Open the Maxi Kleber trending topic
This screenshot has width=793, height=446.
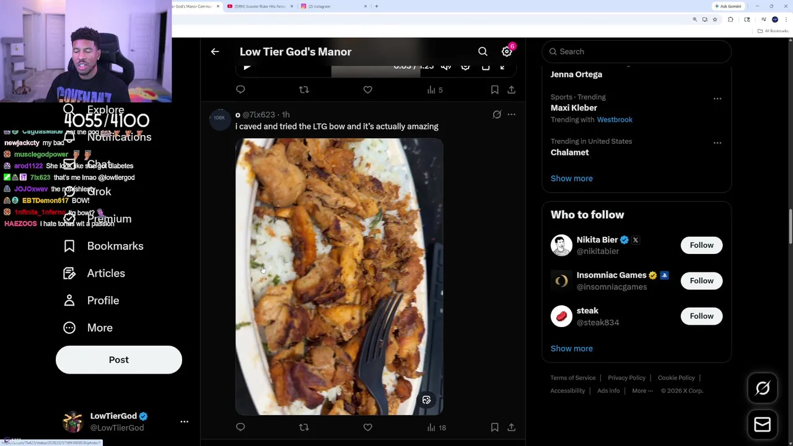click(574, 108)
